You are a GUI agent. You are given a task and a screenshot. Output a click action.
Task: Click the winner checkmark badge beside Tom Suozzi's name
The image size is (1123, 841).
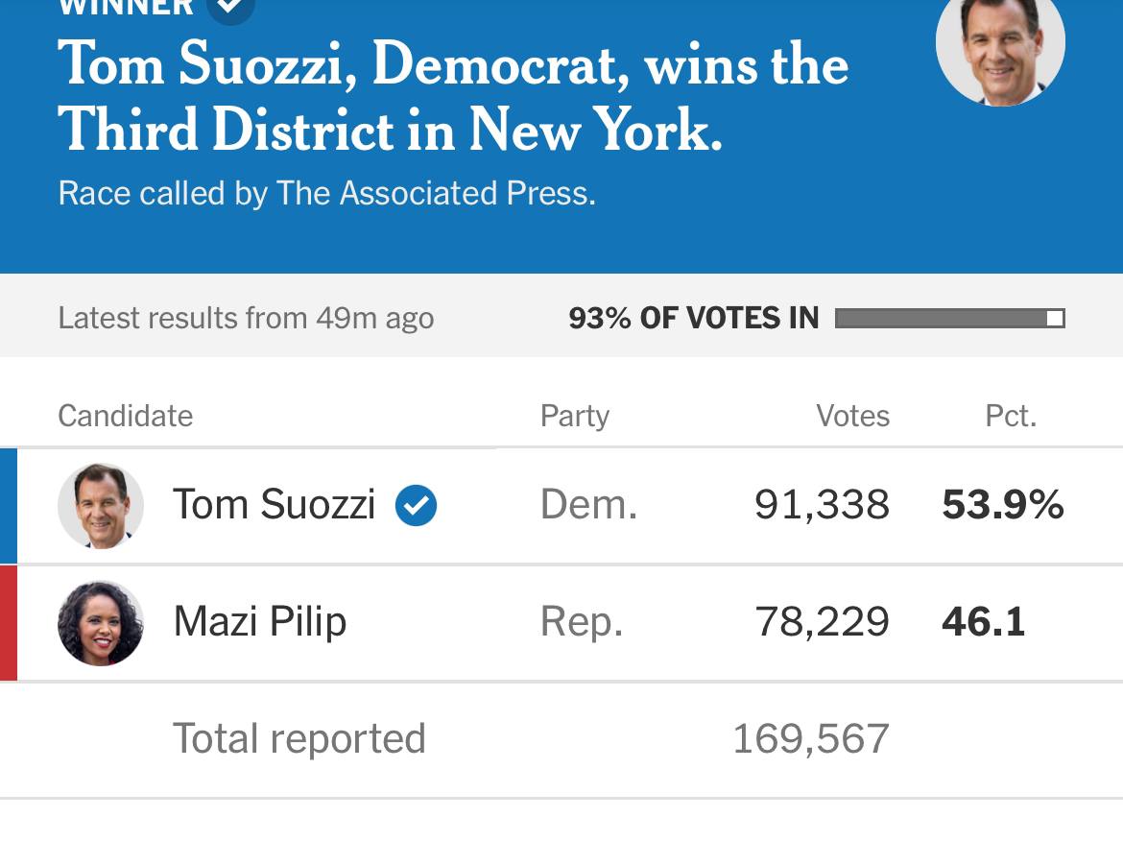[x=416, y=505]
